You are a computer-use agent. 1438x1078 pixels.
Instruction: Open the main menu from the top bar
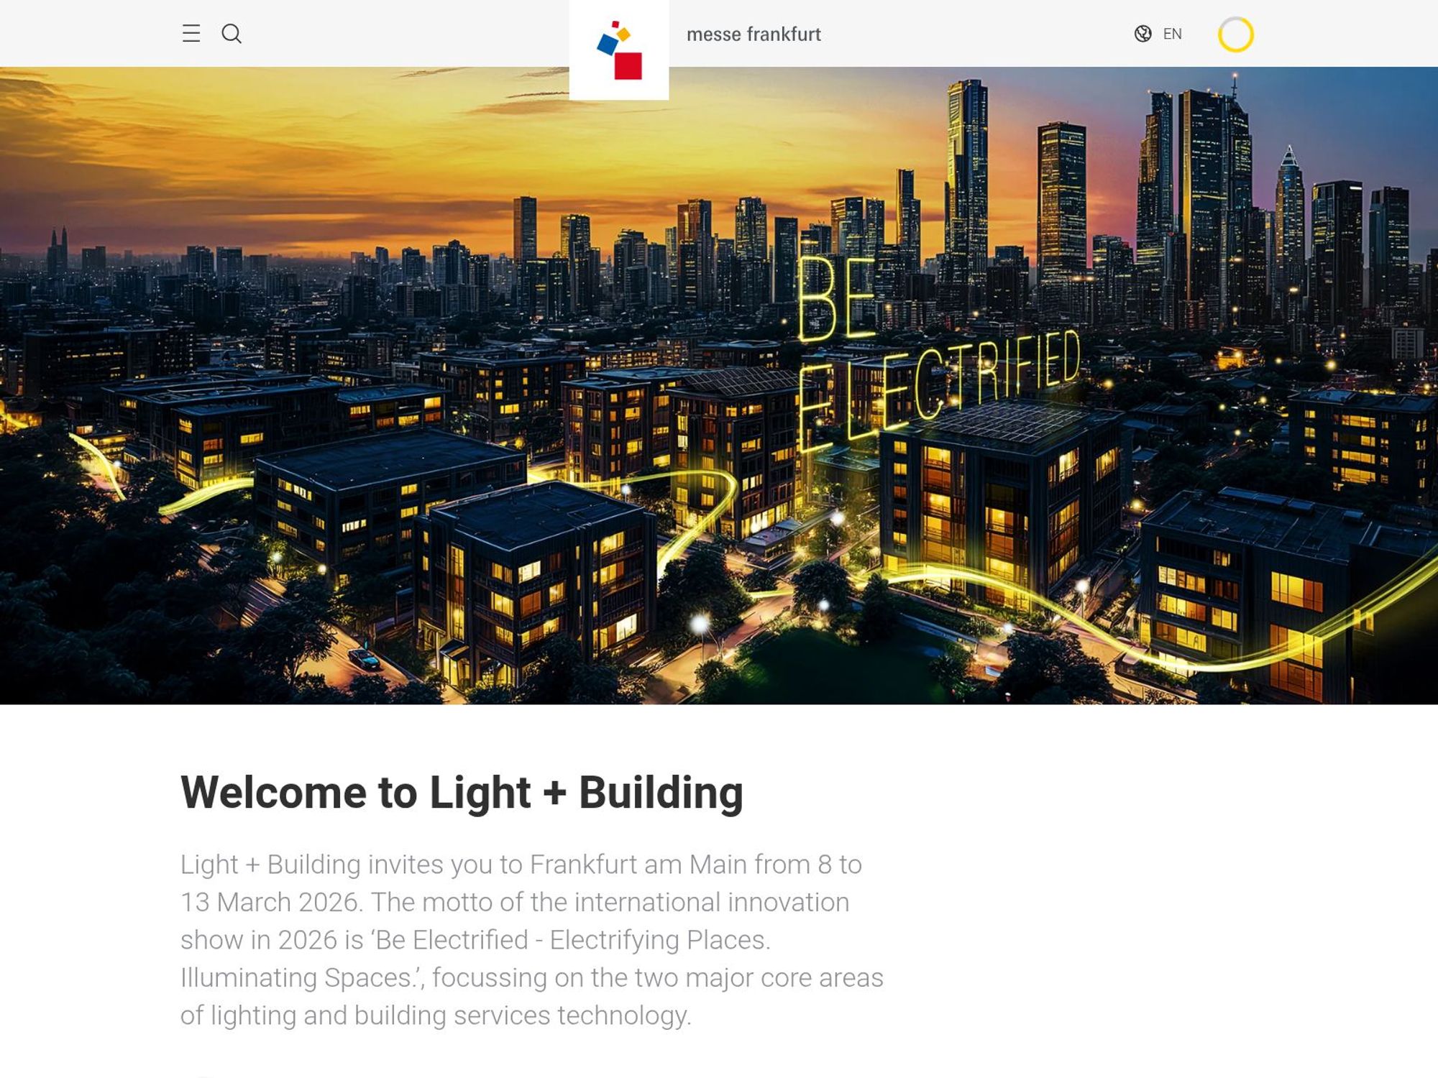point(191,34)
